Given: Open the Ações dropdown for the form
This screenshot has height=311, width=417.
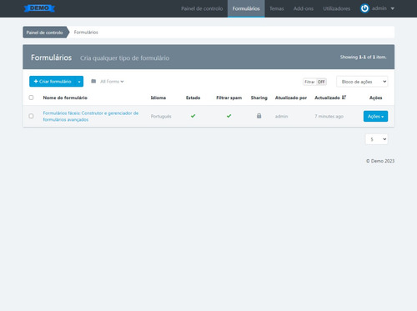Looking at the screenshot, I should click(375, 116).
